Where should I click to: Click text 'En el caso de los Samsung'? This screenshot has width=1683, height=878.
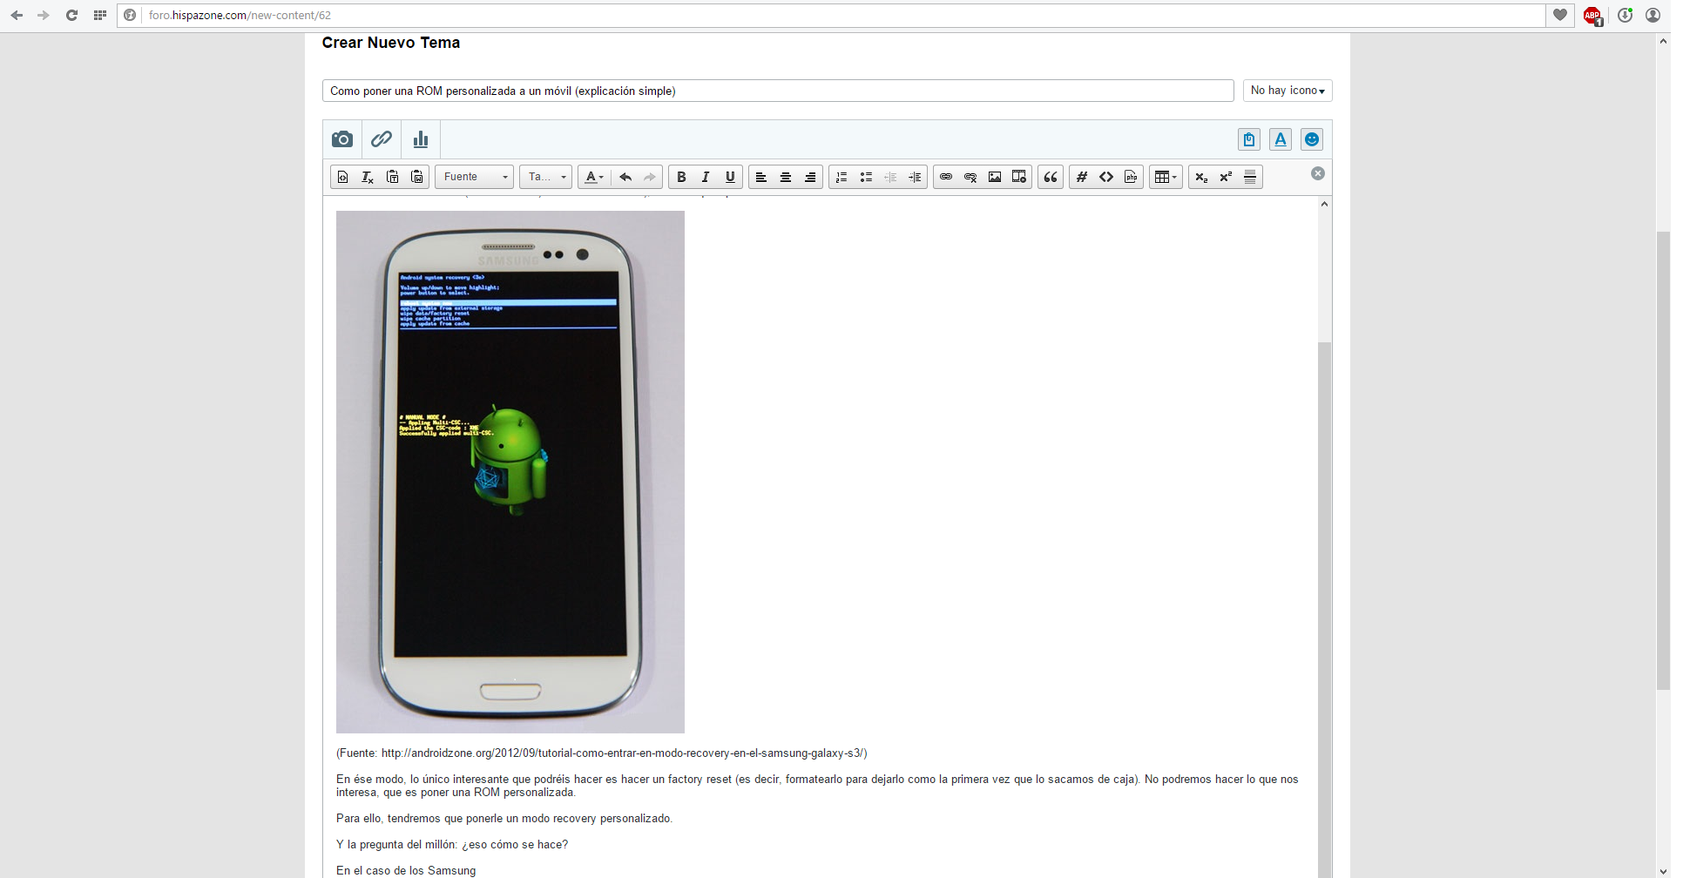406,870
